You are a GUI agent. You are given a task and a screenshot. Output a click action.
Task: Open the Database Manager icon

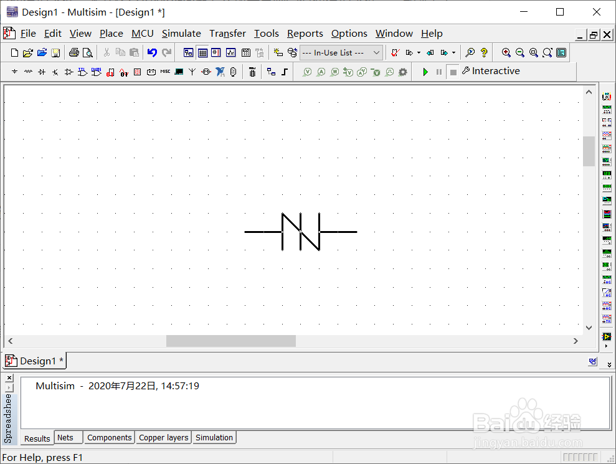point(292,53)
